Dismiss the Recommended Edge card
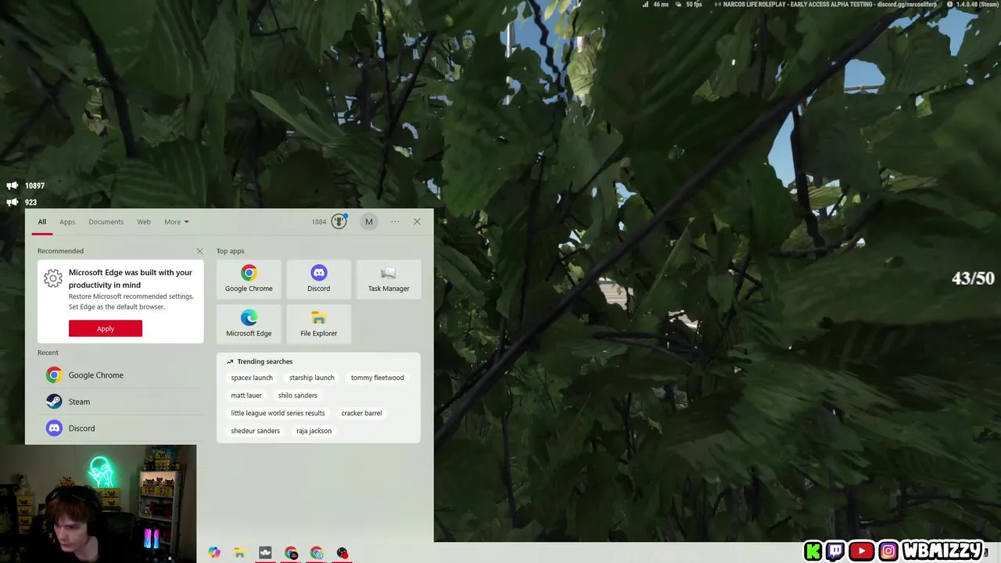This screenshot has width=1001, height=563. 199,251
